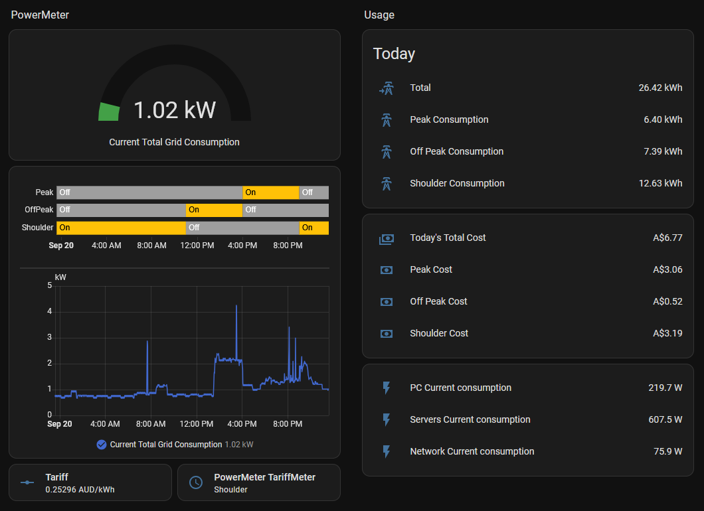Click the Shoulder Cost A$3.19 value
The width and height of the screenshot is (704, 511).
point(667,333)
